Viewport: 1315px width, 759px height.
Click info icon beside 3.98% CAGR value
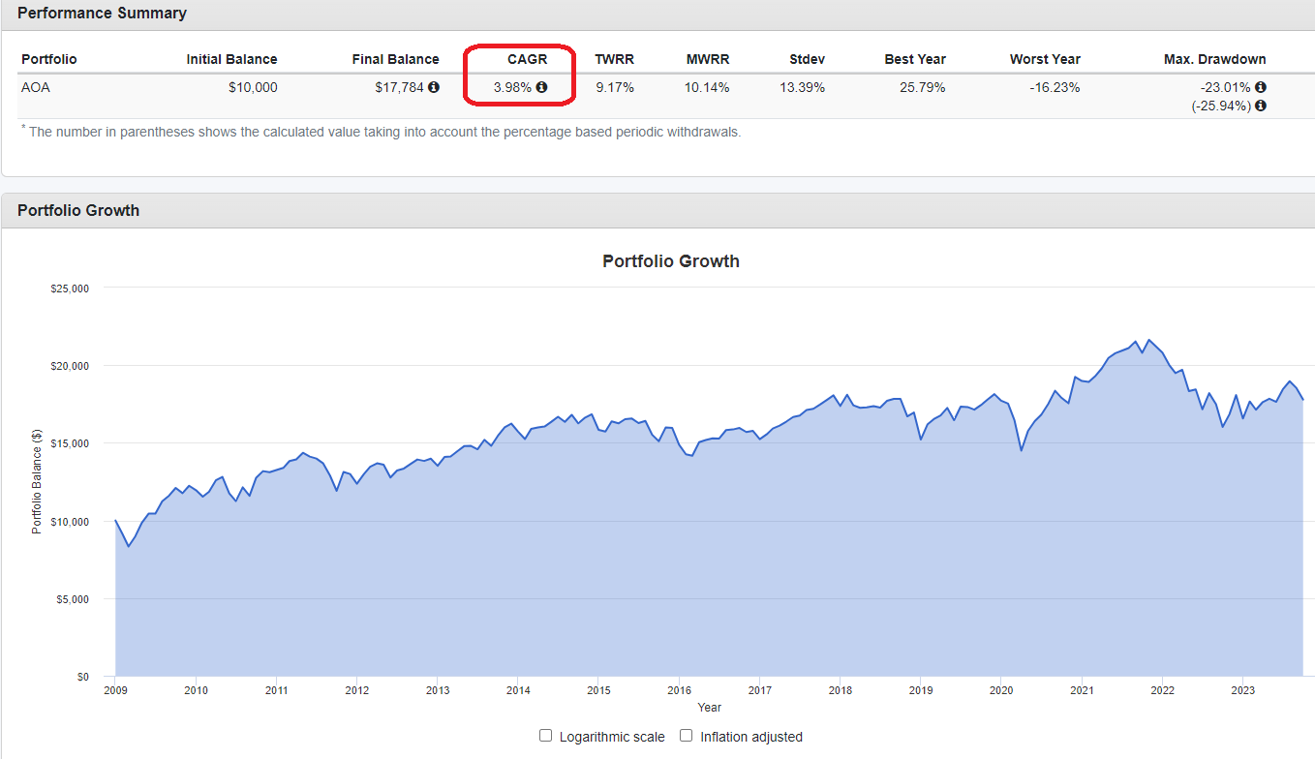click(541, 87)
